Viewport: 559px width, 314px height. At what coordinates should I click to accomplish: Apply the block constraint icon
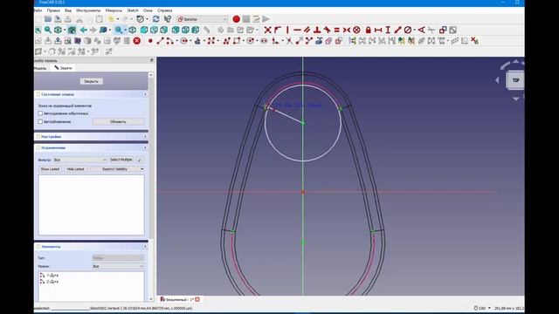(356, 30)
